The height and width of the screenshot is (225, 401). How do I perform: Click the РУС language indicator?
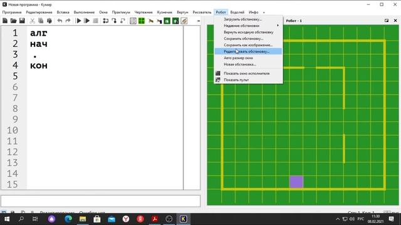point(361,219)
